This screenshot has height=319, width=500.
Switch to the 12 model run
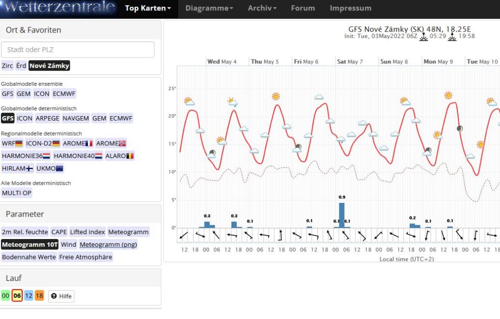(29, 296)
